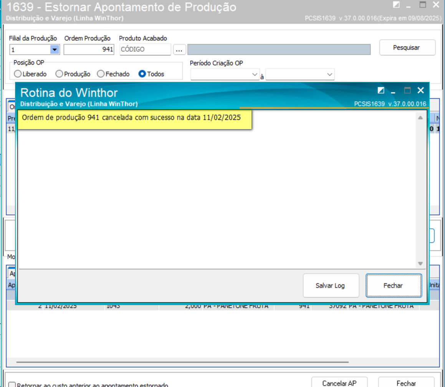The image size is (445, 387).
Task: Click the log scrollbar up arrow
Action: click(420, 118)
